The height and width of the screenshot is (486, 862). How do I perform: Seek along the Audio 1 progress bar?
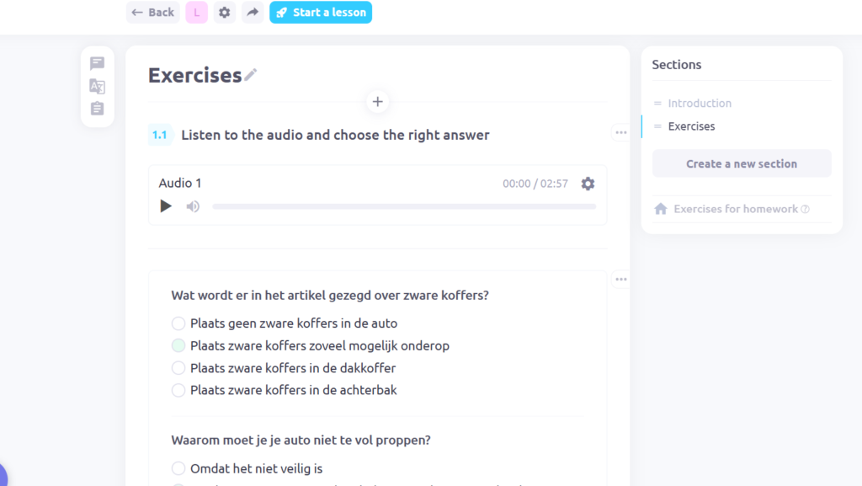click(x=404, y=206)
